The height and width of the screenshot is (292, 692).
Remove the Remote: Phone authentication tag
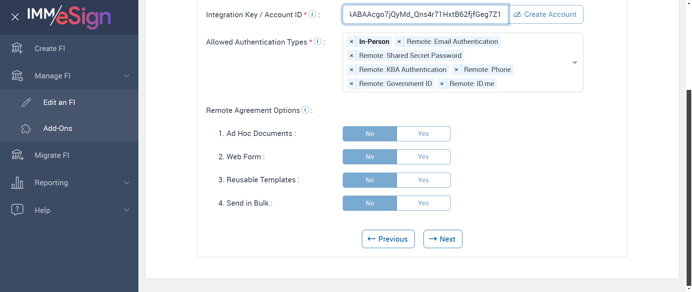456,70
